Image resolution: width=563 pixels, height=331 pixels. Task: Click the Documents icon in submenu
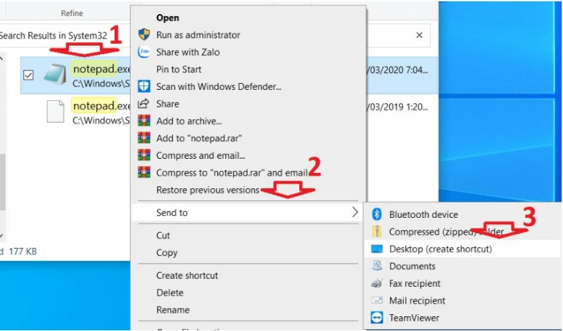[x=377, y=266]
